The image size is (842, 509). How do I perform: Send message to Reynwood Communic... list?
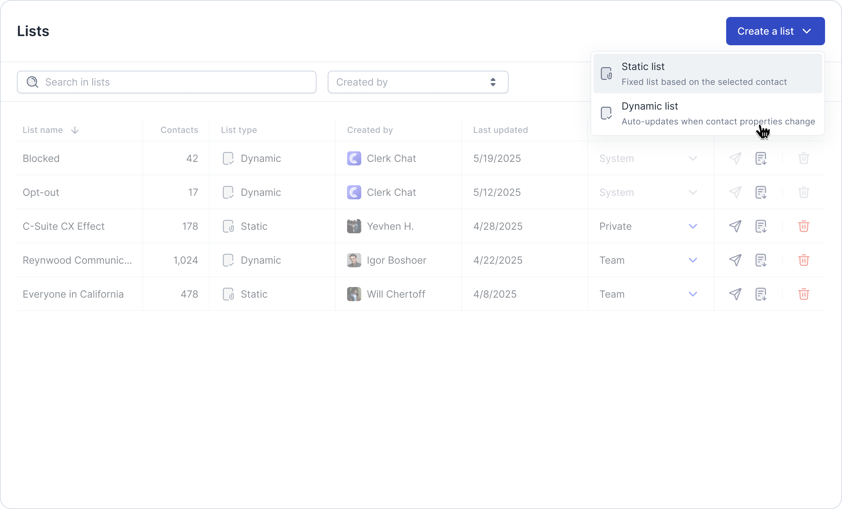[x=735, y=260]
